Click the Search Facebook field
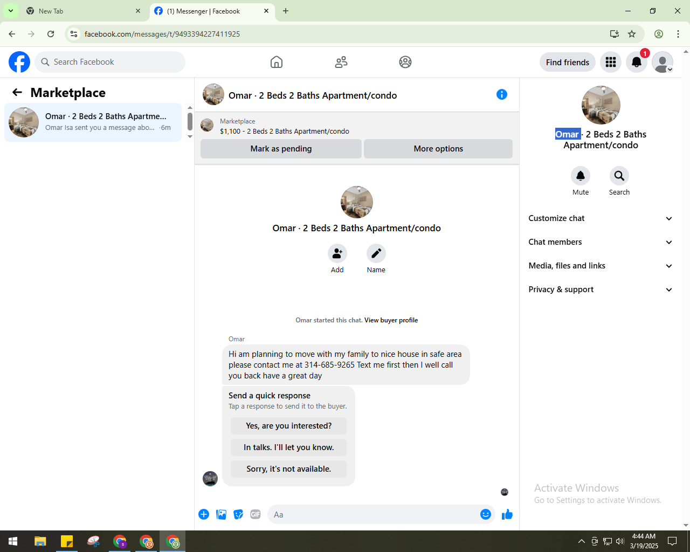Viewport: 690px width, 552px height. (x=110, y=62)
